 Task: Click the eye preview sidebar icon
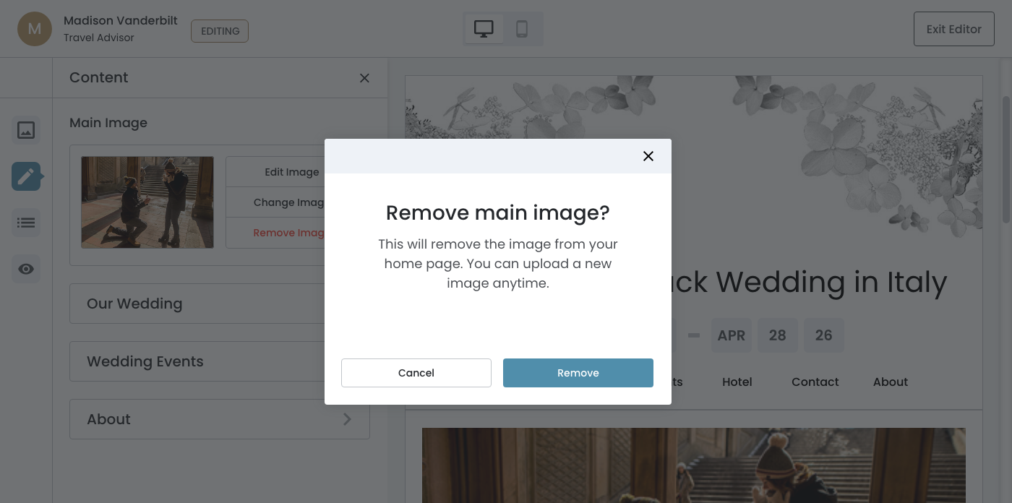click(x=26, y=269)
